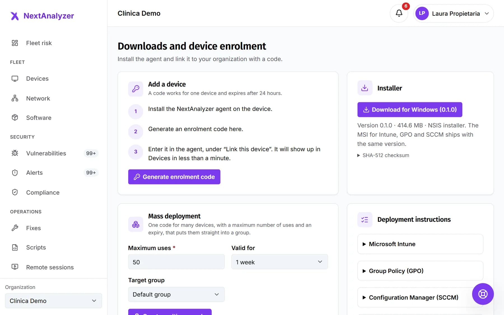Open the Organization Clínica Demo selector

pyautogui.click(x=53, y=301)
